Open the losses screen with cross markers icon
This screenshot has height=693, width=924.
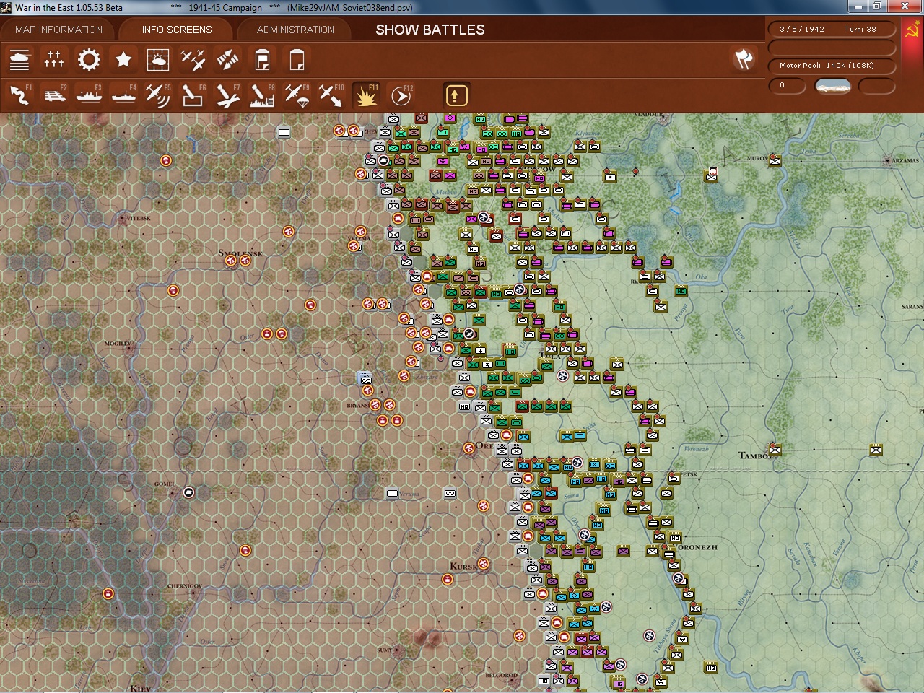pyautogui.click(x=54, y=59)
